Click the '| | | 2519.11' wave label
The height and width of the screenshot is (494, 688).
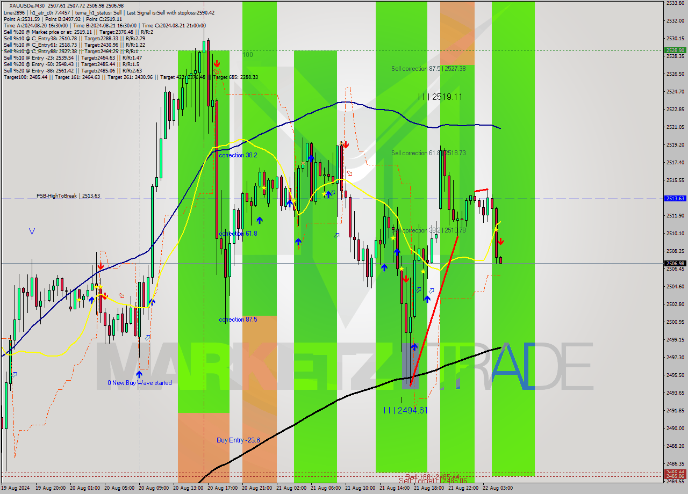[440, 97]
